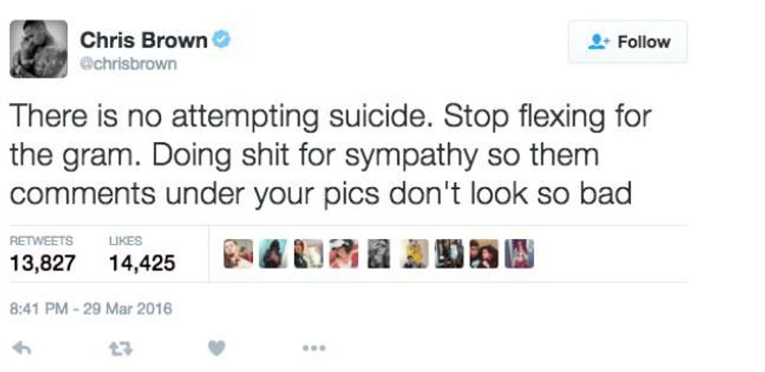The width and height of the screenshot is (765, 372).
Task: Open the liker avatar showing a white cap
Action: pos(343,254)
